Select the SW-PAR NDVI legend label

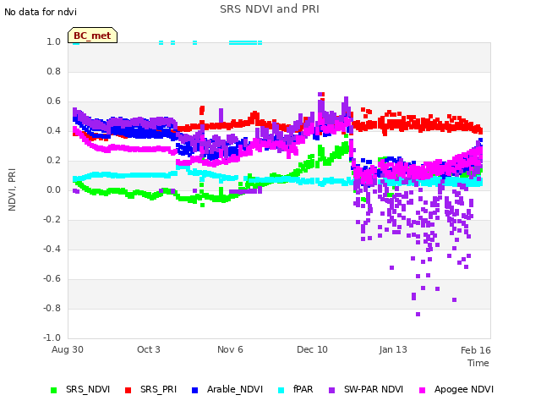point(374,389)
